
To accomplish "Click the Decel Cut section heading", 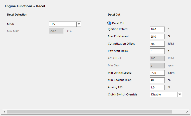I will (114, 15).
